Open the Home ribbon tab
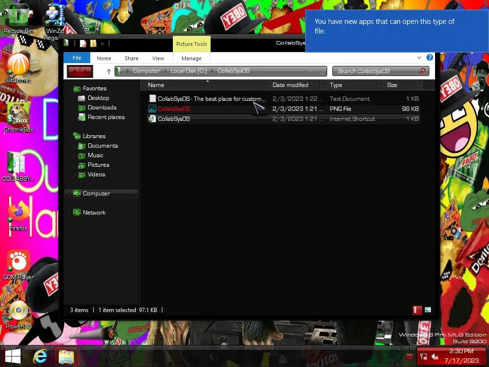The height and width of the screenshot is (367, 489). click(x=104, y=58)
